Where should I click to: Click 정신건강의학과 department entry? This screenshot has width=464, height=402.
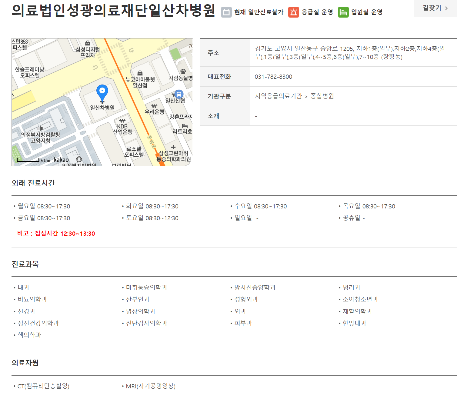pyautogui.click(x=38, y=323)
